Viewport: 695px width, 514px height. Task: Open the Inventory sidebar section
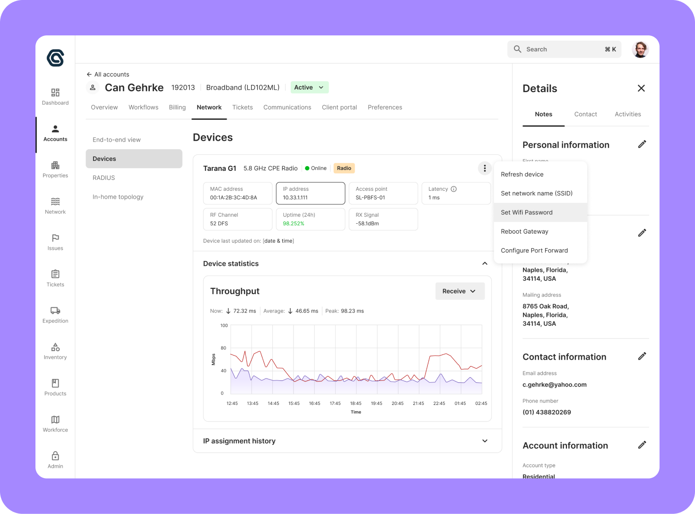point(55,351)
